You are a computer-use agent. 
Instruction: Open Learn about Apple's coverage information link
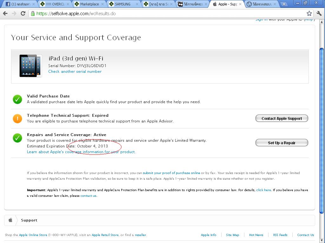tap(81, 152)
